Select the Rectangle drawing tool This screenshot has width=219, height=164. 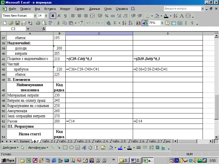(65, 148)
